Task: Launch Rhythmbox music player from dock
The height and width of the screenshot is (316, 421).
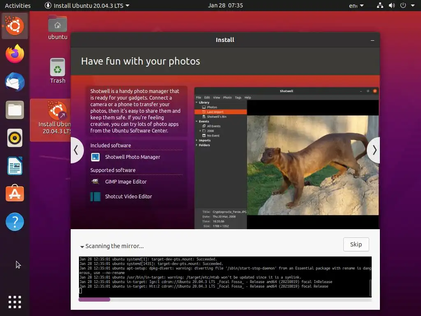Action: (15, 138)
